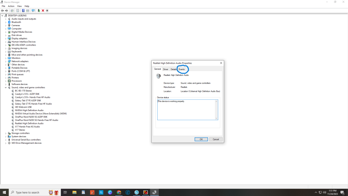This screenshot has height=196, width=348.
Task: Click the Device Manager taskbar icon
Action: (x=155, y=193)
